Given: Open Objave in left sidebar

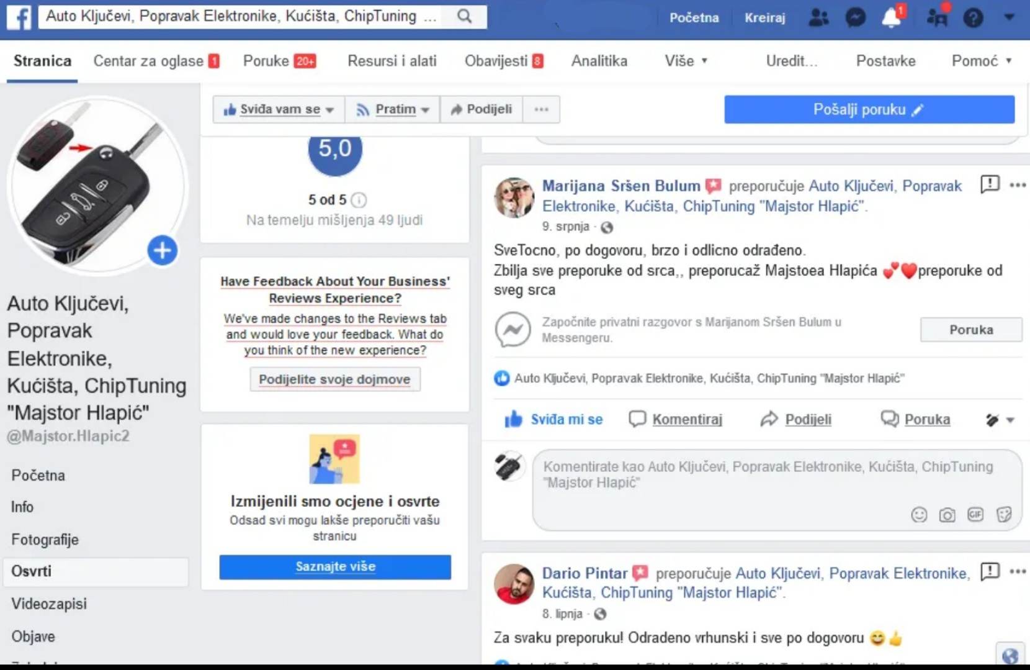Looking at the screenshot, I should click(33, 636).
